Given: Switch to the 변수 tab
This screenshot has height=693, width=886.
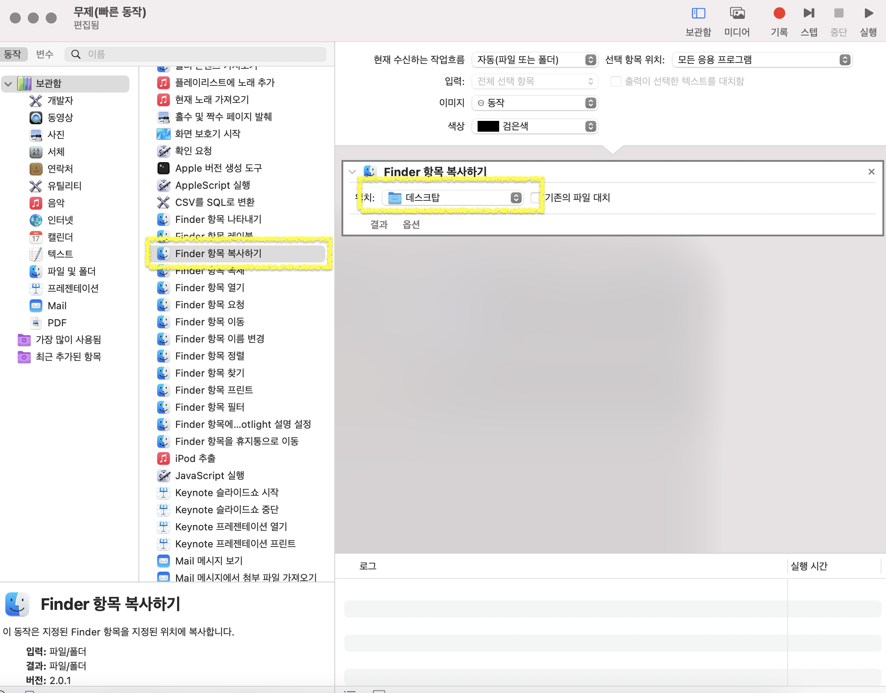Looking at the screenshot, I should (x=44, y=54).
